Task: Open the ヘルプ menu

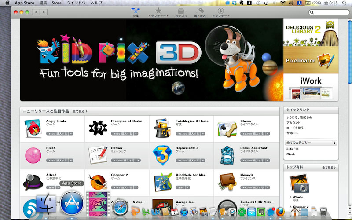Action: [96, 3]
